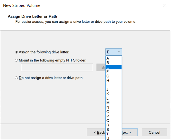171x140 pixels.
Task: Close the New Striped Volume dialog
Action: coord(165,5)
